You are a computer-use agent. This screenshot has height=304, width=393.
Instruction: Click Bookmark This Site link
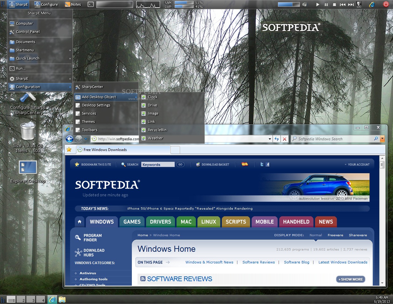point(93,165)
